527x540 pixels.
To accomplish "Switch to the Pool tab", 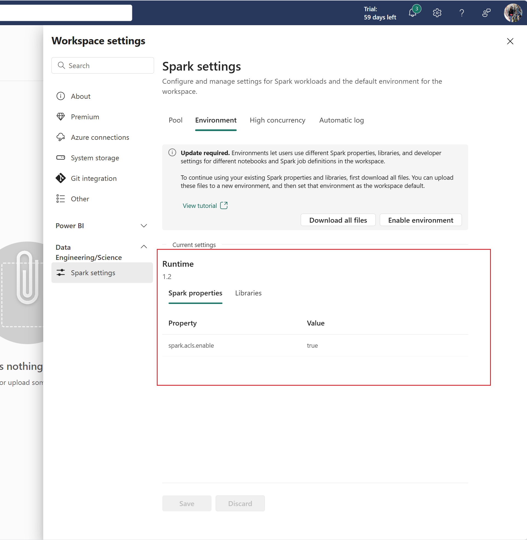I will 174,120.
